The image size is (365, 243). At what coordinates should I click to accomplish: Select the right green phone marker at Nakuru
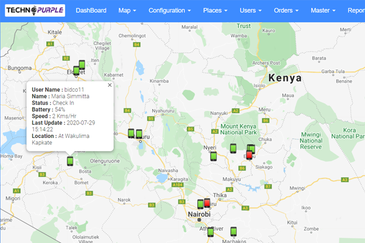point(139,134)
